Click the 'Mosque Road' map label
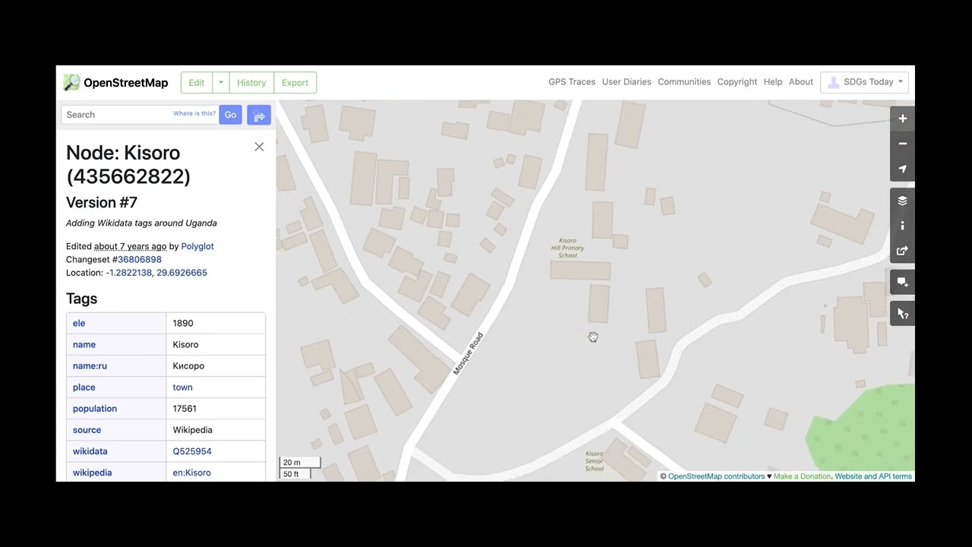Screen dimensions: 972x547 [x=468, y=353]
